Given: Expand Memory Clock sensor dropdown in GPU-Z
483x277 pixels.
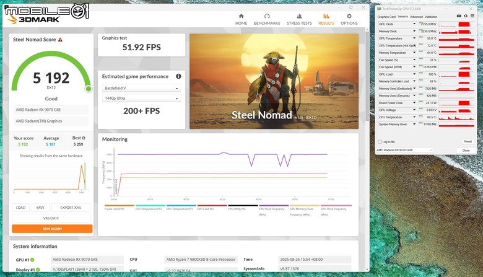Looking at the screenshot, I should coord(414,31).
